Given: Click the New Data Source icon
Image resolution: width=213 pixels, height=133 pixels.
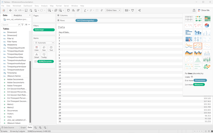Looking at the screenshot, I should point(31,10).
